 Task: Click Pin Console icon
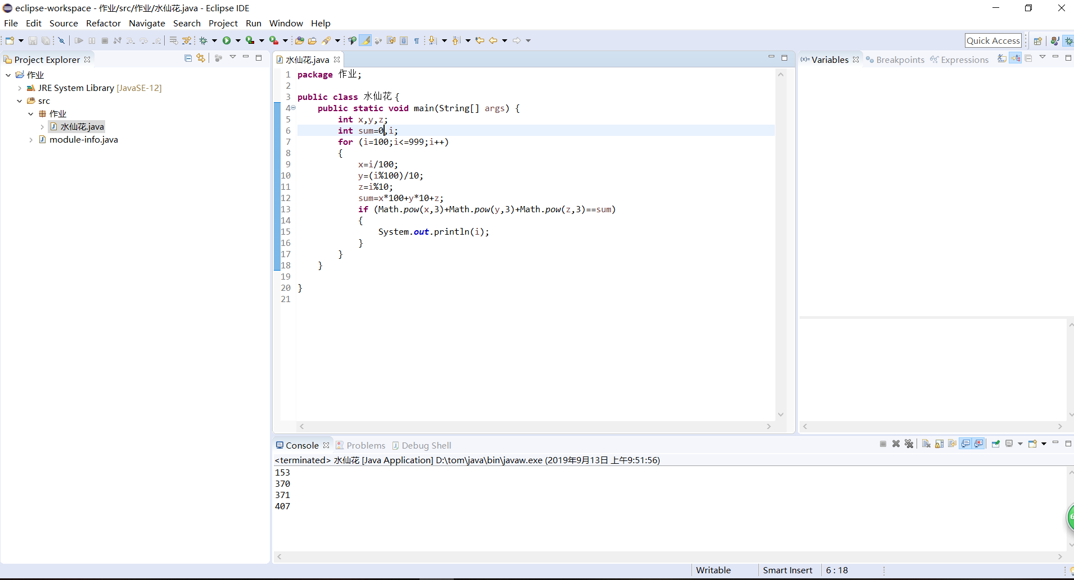click(x=996, y=444)
